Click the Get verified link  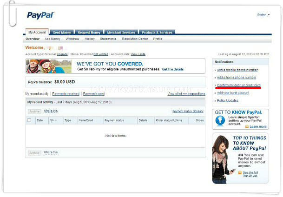101,54
